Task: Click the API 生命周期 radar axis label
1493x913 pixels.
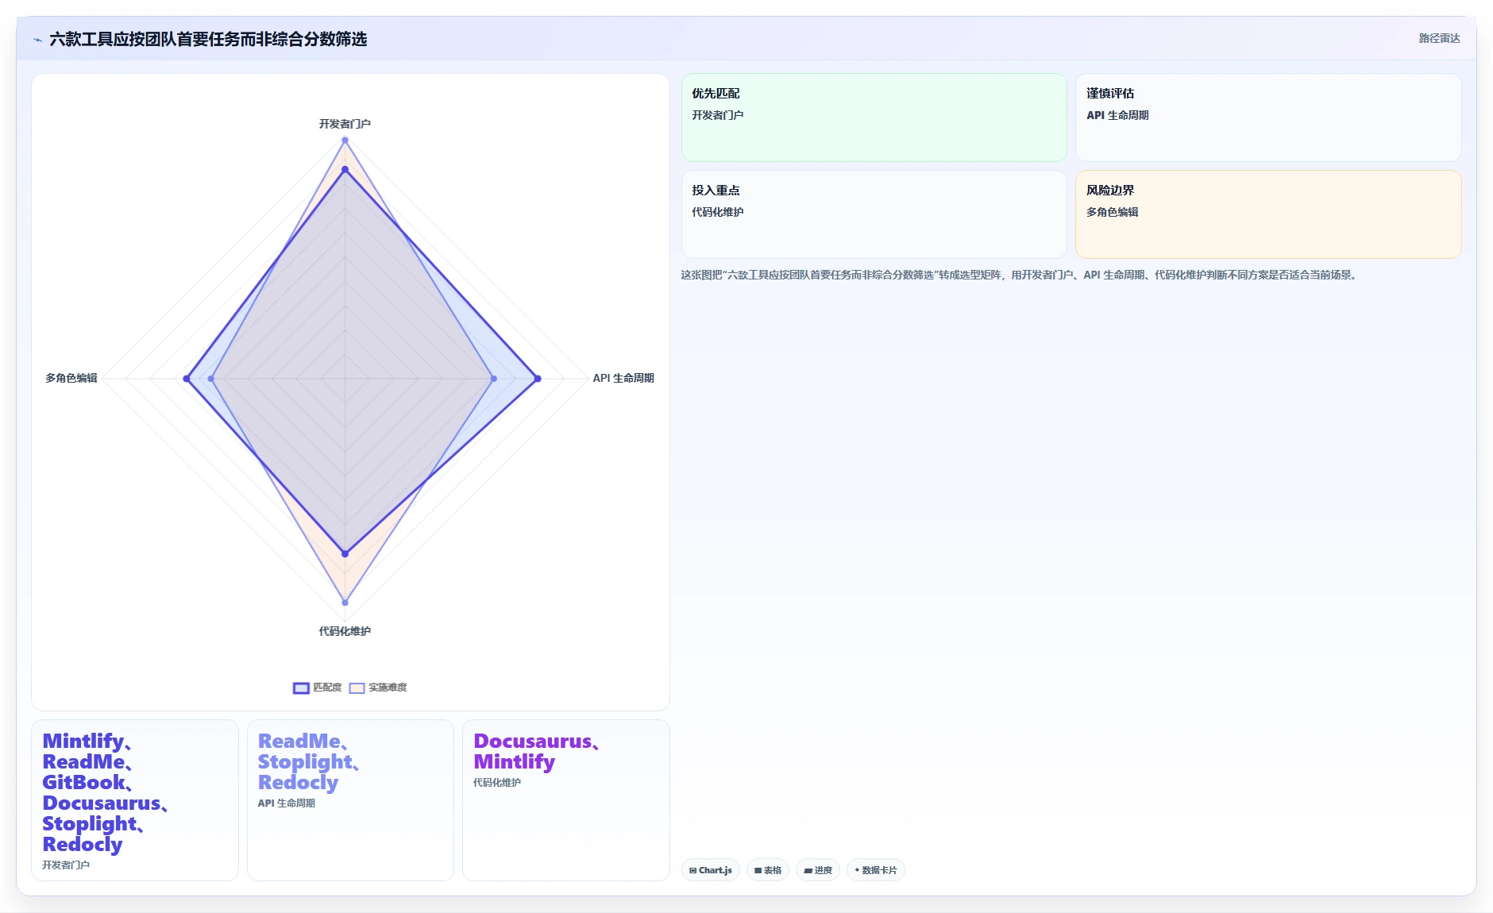Action: click(x=623, y=378)
